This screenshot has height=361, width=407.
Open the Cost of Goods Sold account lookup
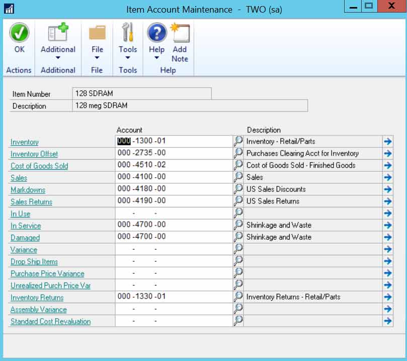tap(238, 165)
